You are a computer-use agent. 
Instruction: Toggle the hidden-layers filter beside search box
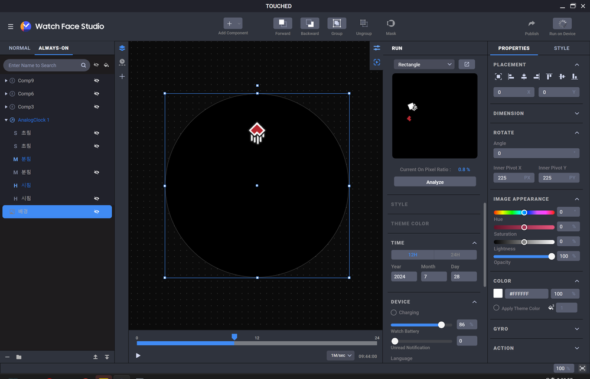point(96,65)
